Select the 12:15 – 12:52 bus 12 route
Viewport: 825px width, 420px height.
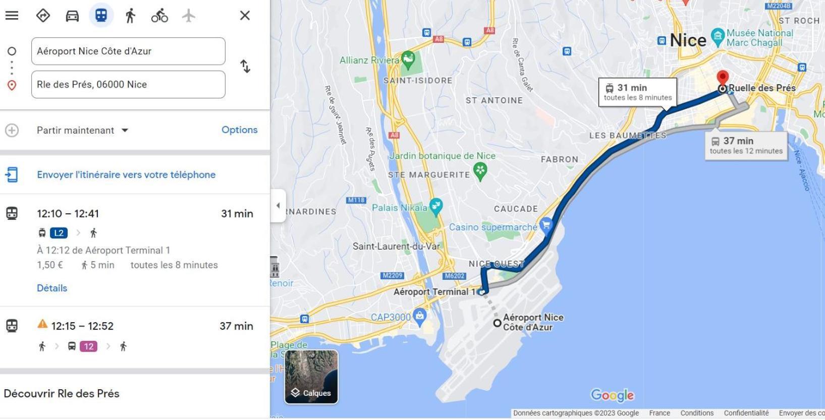point(135,337)
